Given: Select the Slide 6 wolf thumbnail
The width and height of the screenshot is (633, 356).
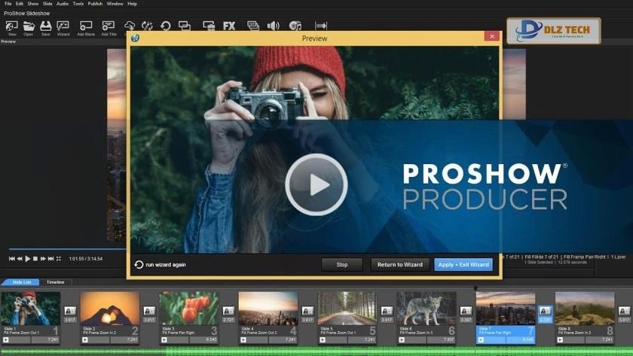Looking at the screenshot, I should click(x=427, y=309).
